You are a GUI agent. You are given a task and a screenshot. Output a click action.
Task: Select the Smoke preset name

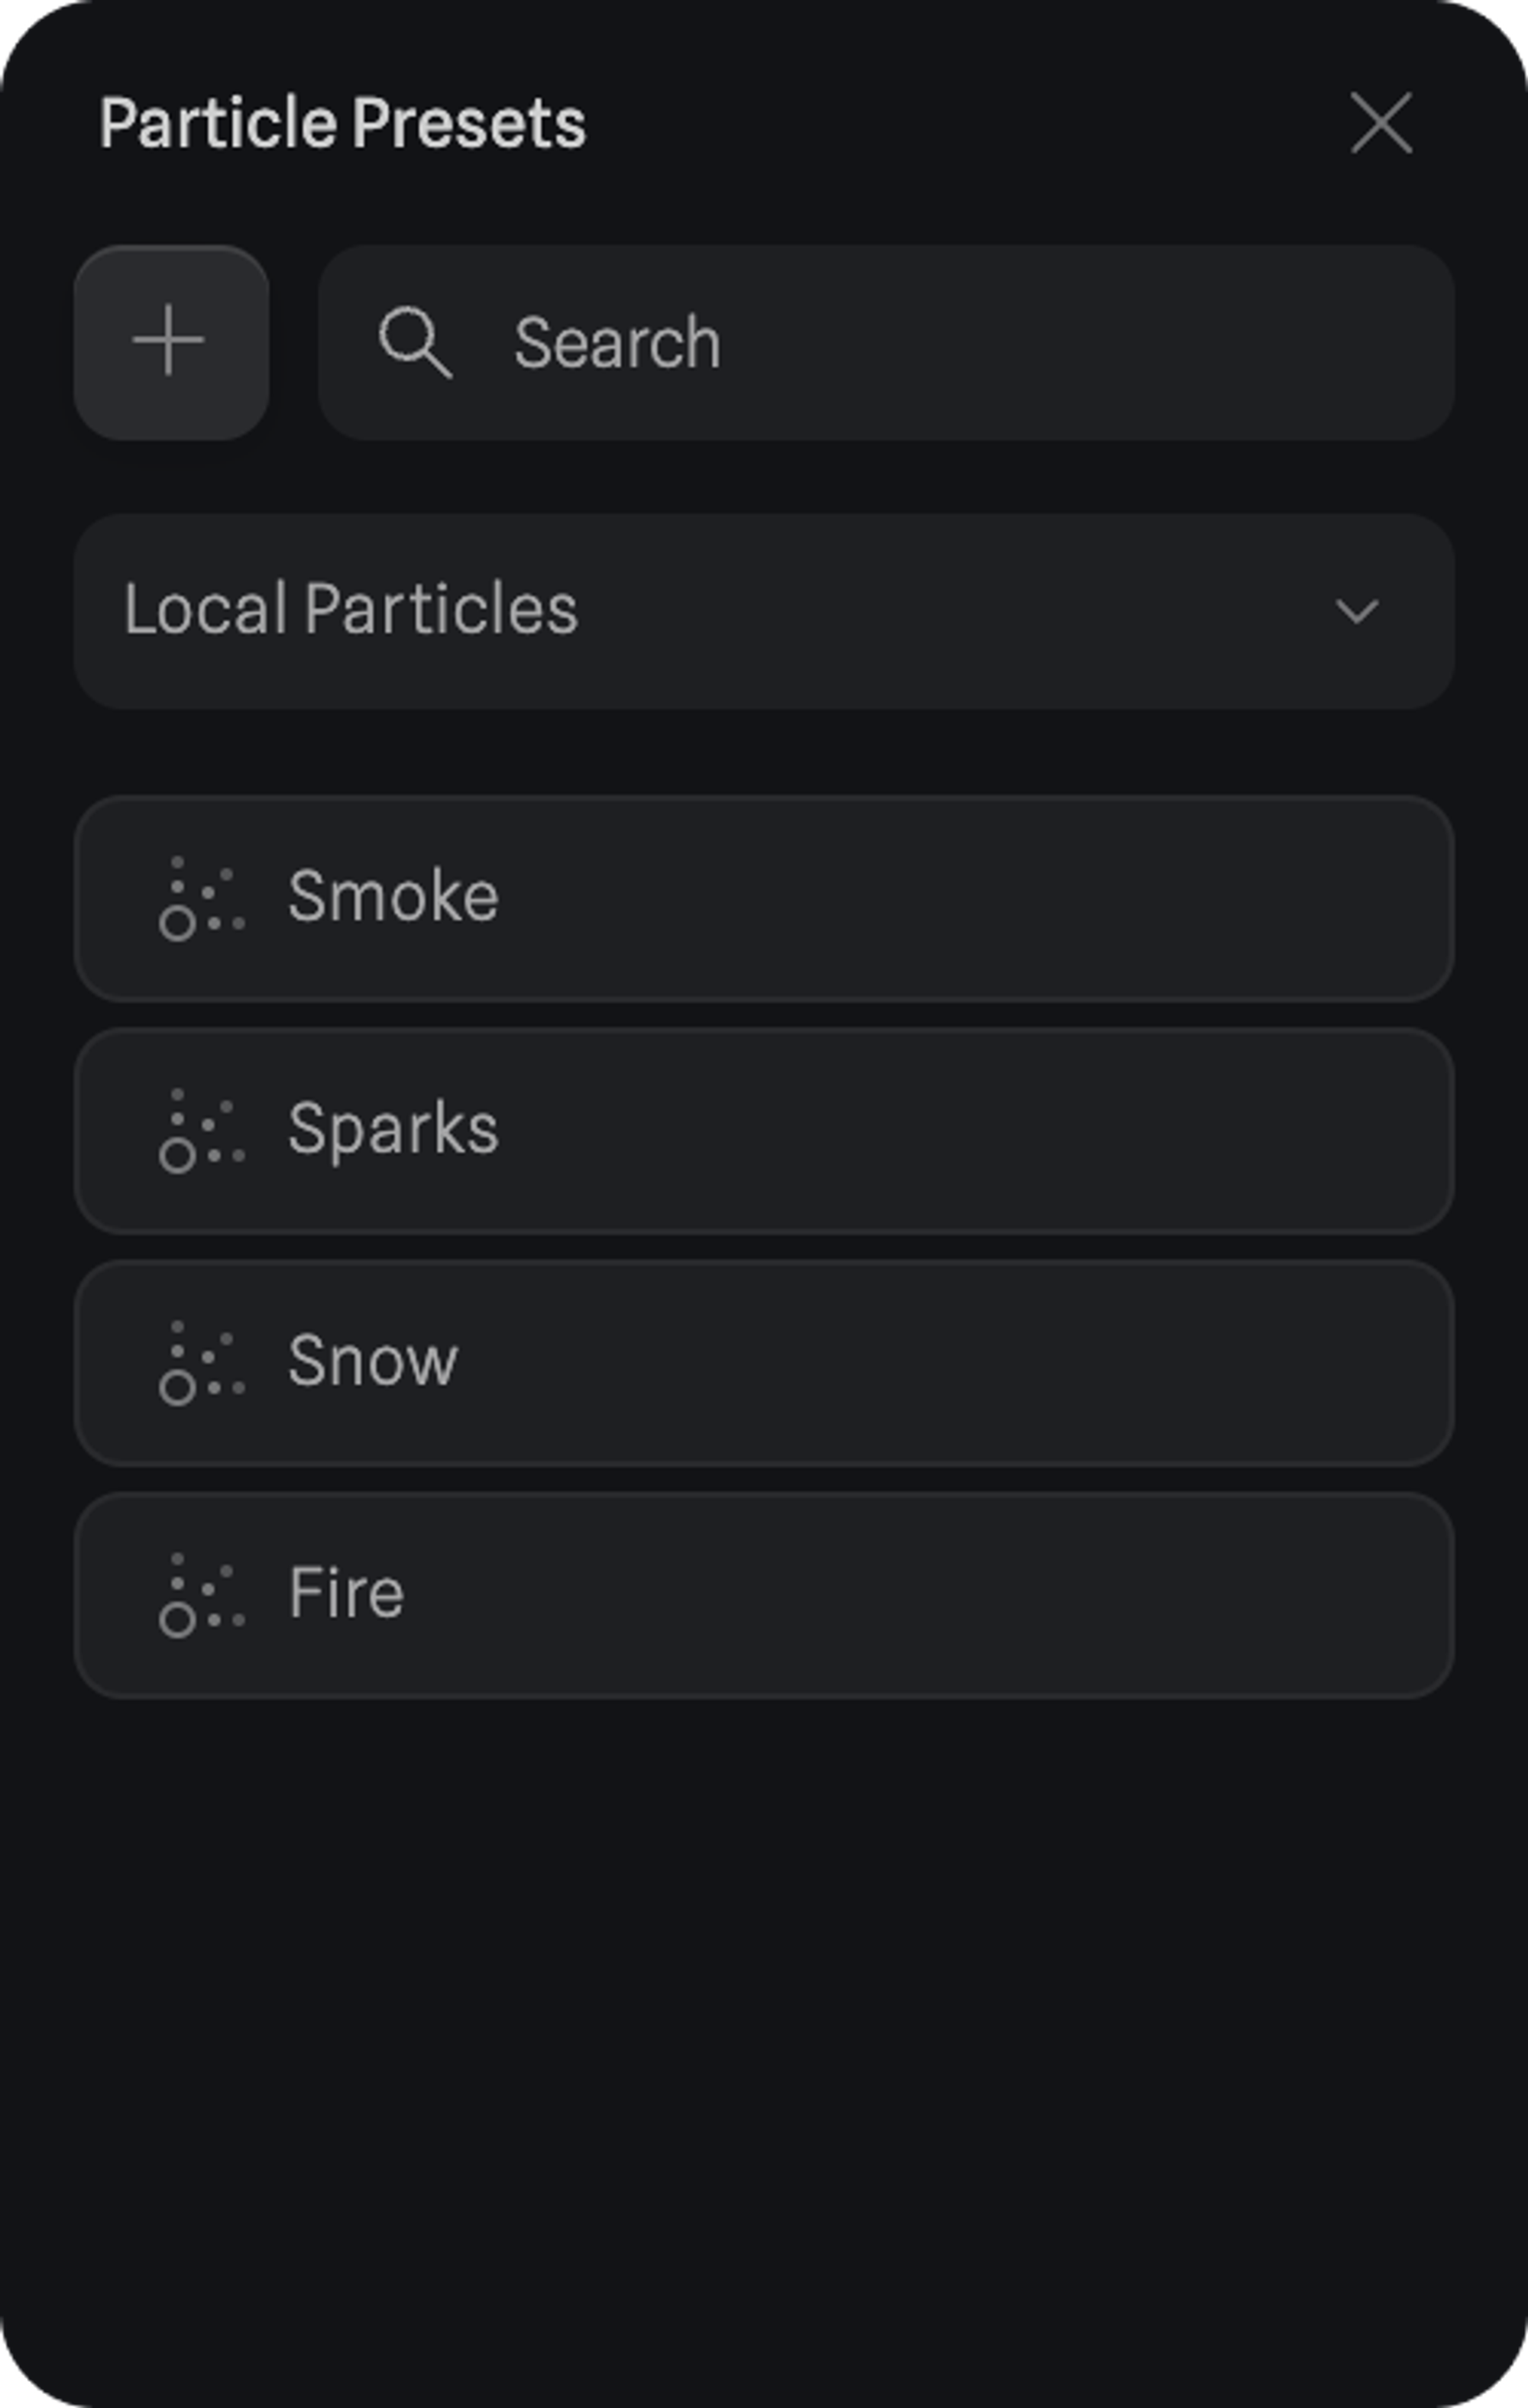[x=393, y=896]
